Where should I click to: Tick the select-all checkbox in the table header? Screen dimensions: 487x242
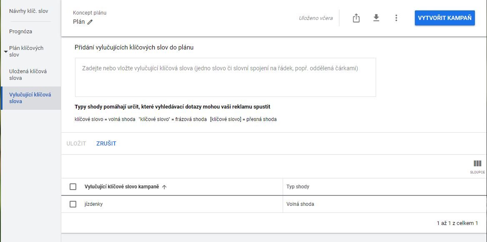73,187
